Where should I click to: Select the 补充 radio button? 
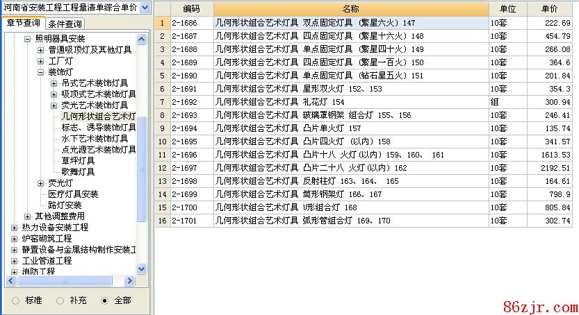coord(60,300)
